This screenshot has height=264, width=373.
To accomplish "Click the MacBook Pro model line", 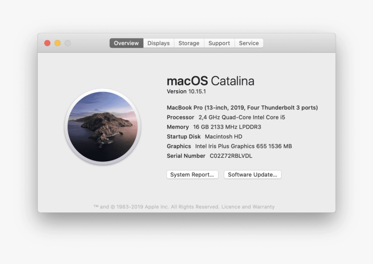I will pos(242,108).
